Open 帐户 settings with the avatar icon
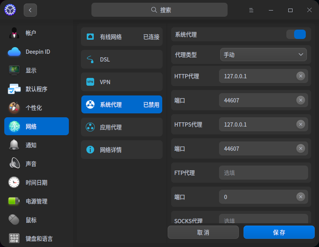The image size is (319, 247). [14, 33]
